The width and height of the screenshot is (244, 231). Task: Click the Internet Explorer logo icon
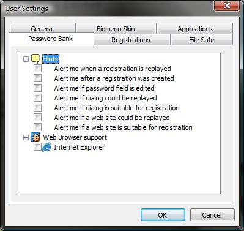(x=46, y=147)
